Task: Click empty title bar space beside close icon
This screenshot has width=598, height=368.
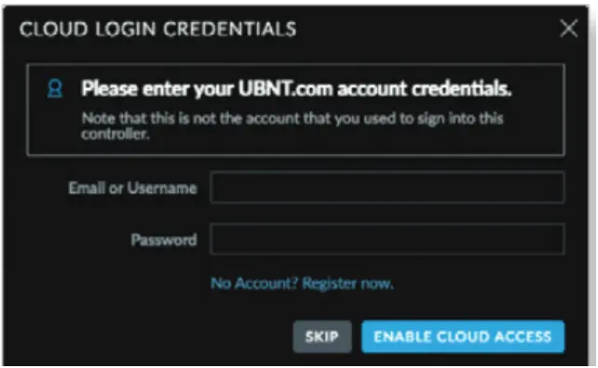Action: pyautogui.click(x=428, y=29)
